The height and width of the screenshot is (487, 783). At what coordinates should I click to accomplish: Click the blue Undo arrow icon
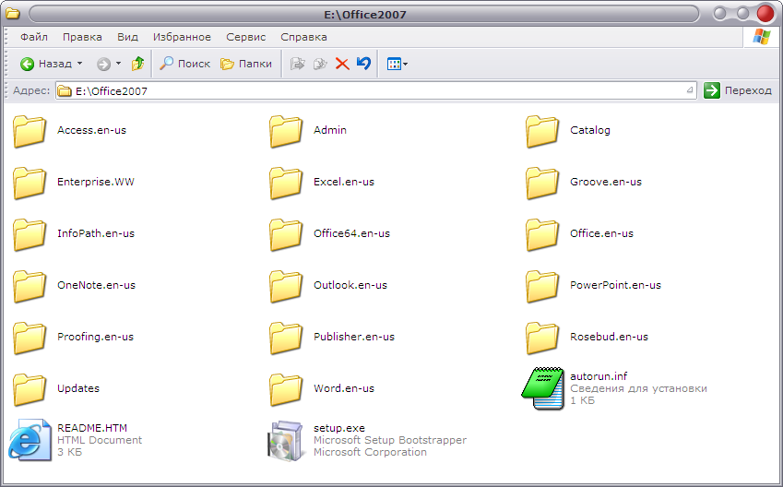363,64
